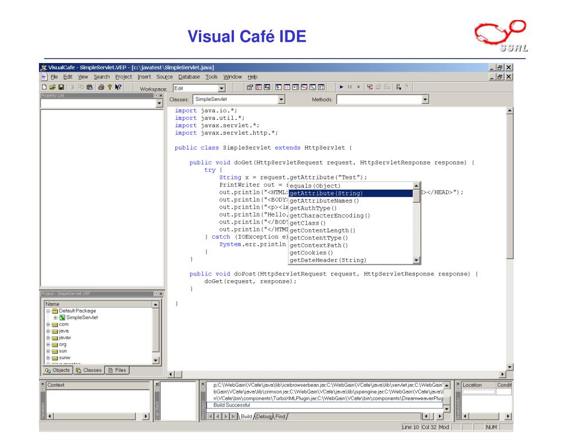Save the file with the floppy disk icon
Image resolution: width=587 pixels, height=440 pixels.
pyautogui.click(x=61, y=87)
